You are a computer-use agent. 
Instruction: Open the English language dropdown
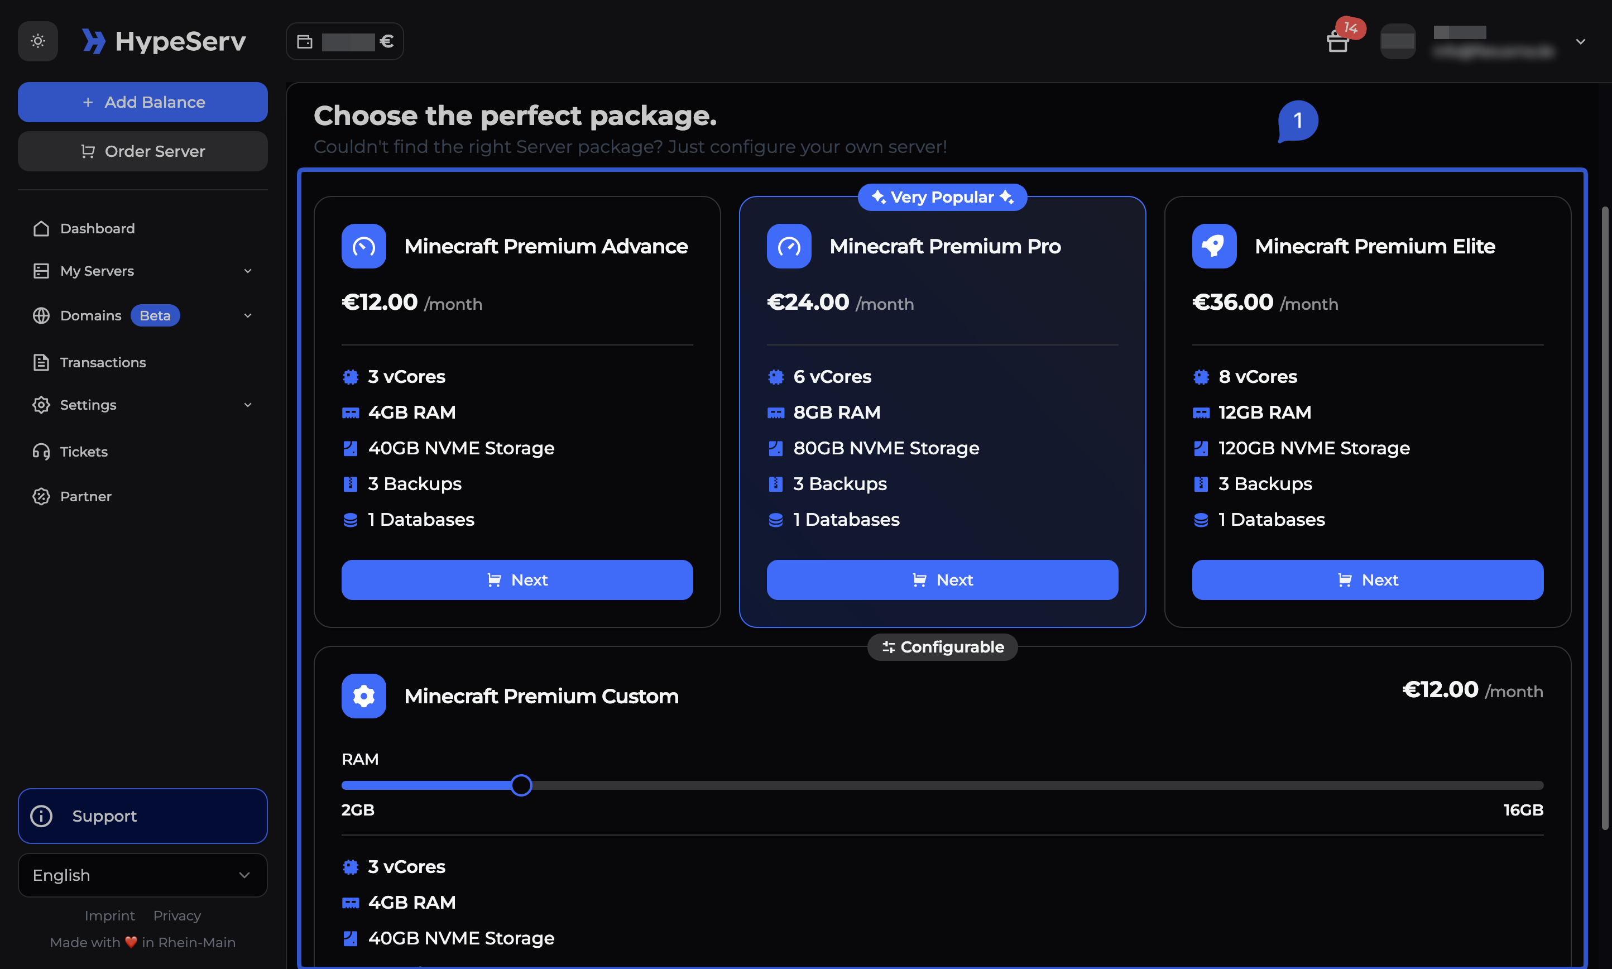point(142,875)
